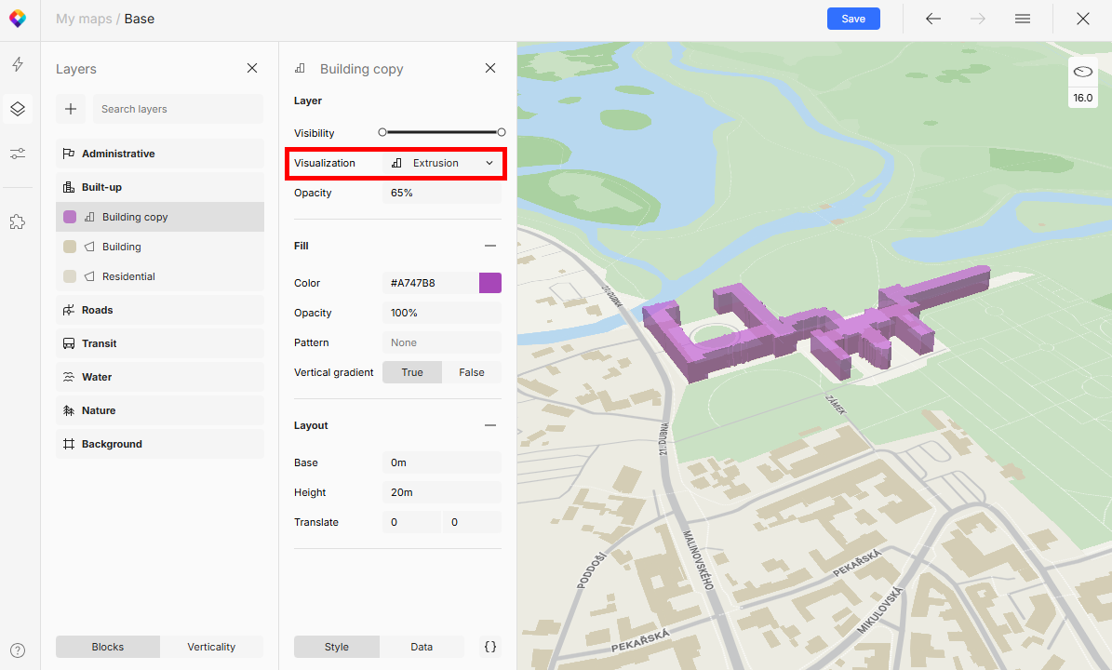
Task: Open help question mark icon
Action: click(18, 650)
